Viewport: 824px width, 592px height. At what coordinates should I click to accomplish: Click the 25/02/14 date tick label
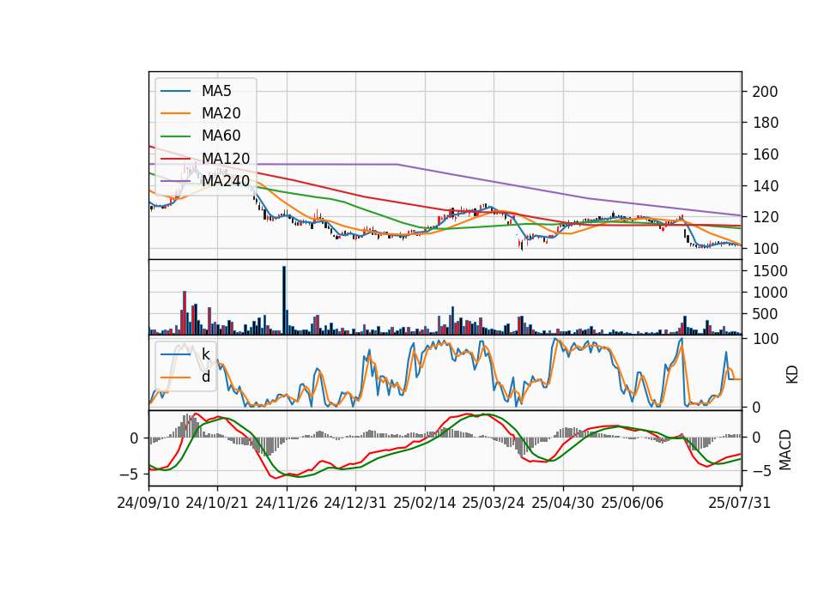[x=425, y=503]
